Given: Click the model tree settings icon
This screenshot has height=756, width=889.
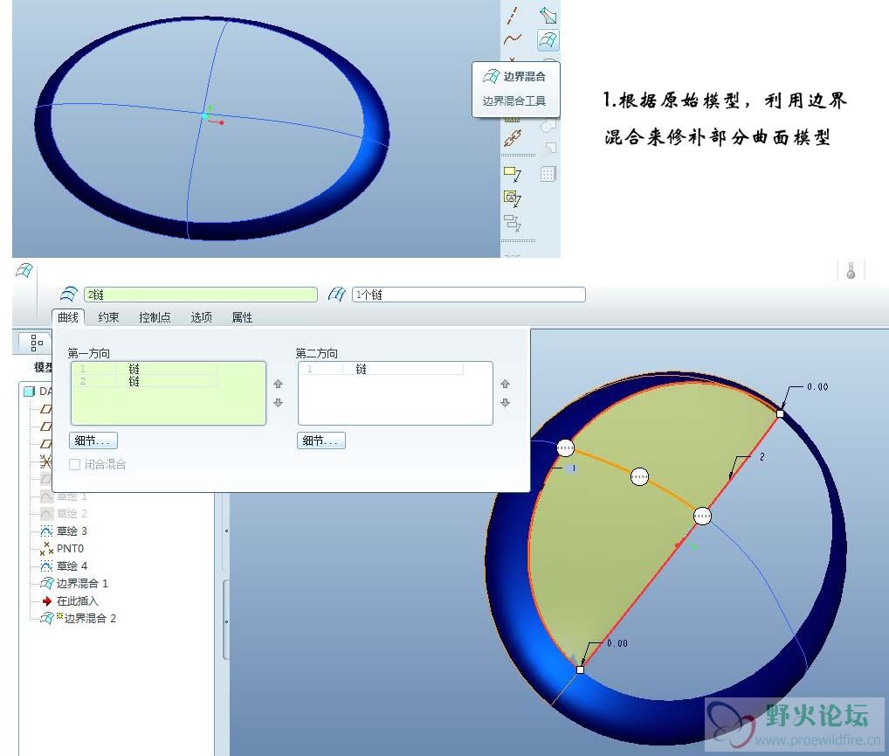Looking at the screenshot, I should tap(37, 343).
